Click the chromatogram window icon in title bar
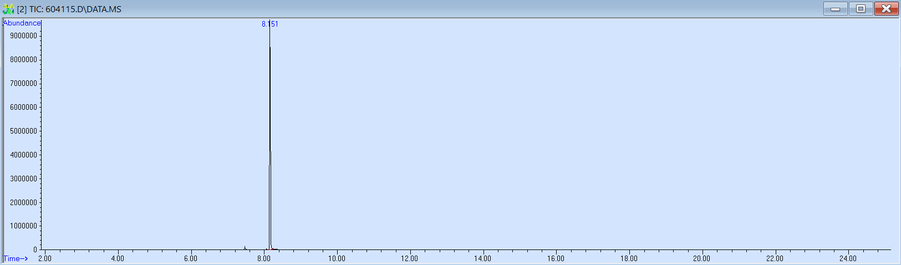901x265 pixels. coord(8,9)
